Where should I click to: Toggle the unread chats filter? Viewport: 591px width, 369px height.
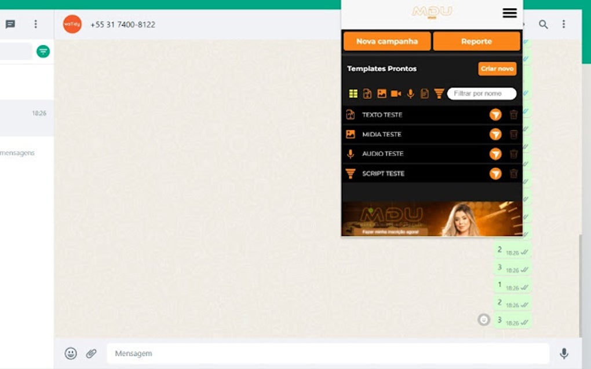tap(43, 51)
